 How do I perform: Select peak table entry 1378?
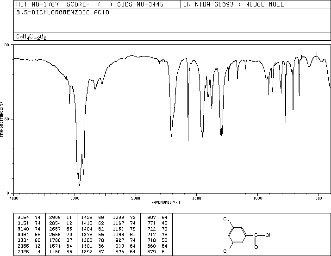[87, 234]
